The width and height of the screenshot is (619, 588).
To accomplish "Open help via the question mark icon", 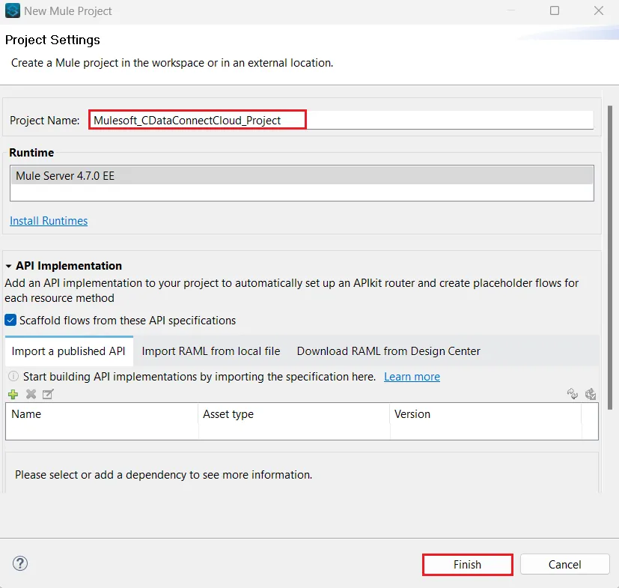I will click(x=19, y=563).
